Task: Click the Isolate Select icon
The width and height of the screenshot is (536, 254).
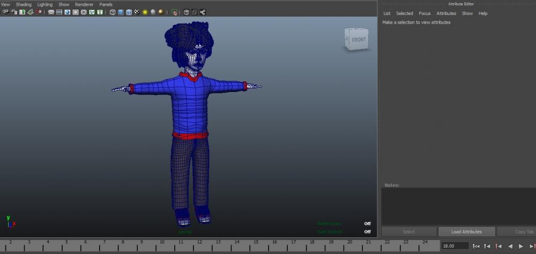Action: tap(174, 12)
